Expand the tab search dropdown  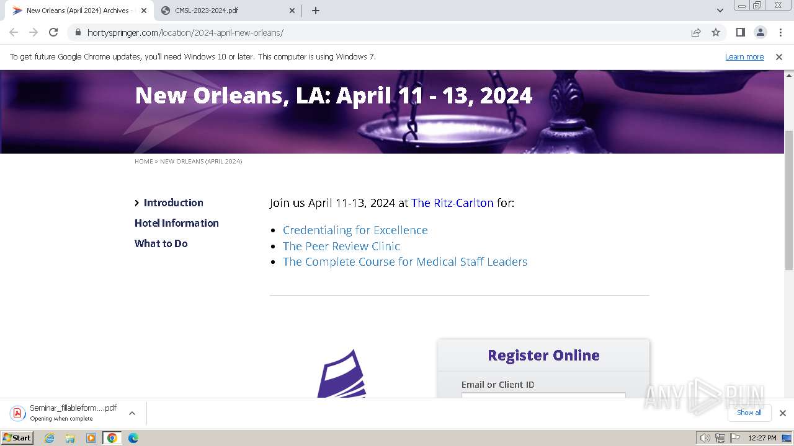[x=720, y=11]
